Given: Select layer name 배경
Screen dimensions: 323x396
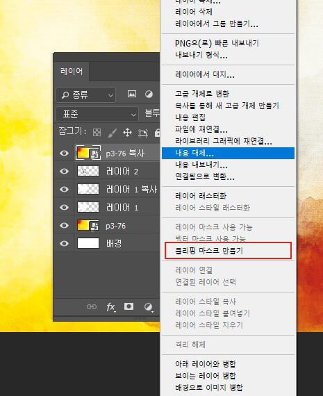Looking at the screenshot, I should pos(114,244).
